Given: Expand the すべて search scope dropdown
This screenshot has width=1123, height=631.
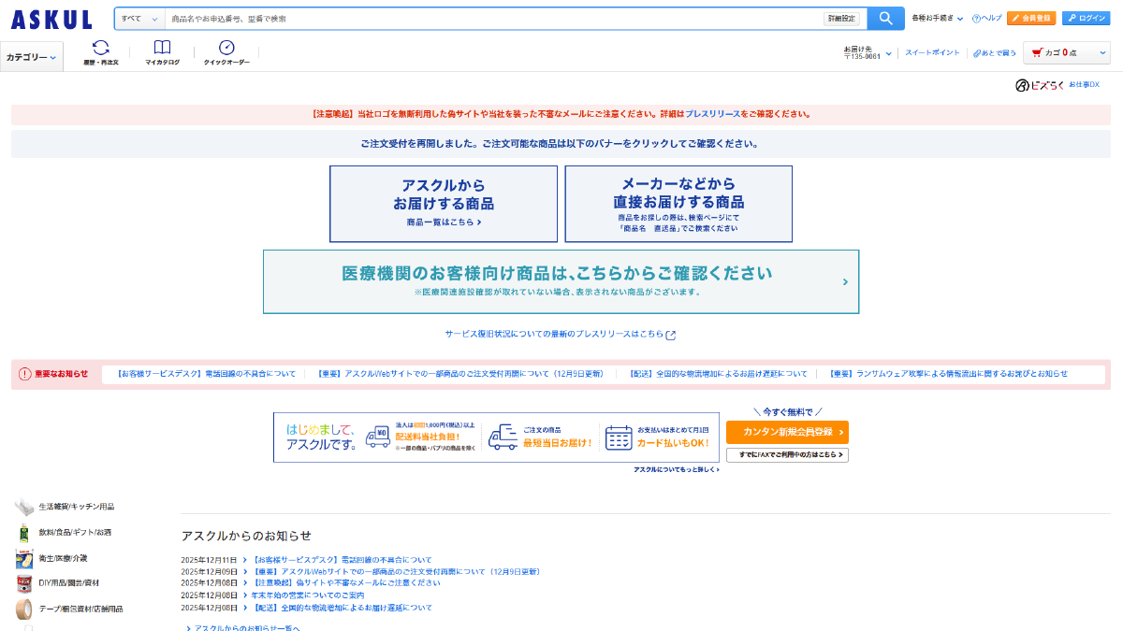Looking at the screenshot, I should click(139, 19).
